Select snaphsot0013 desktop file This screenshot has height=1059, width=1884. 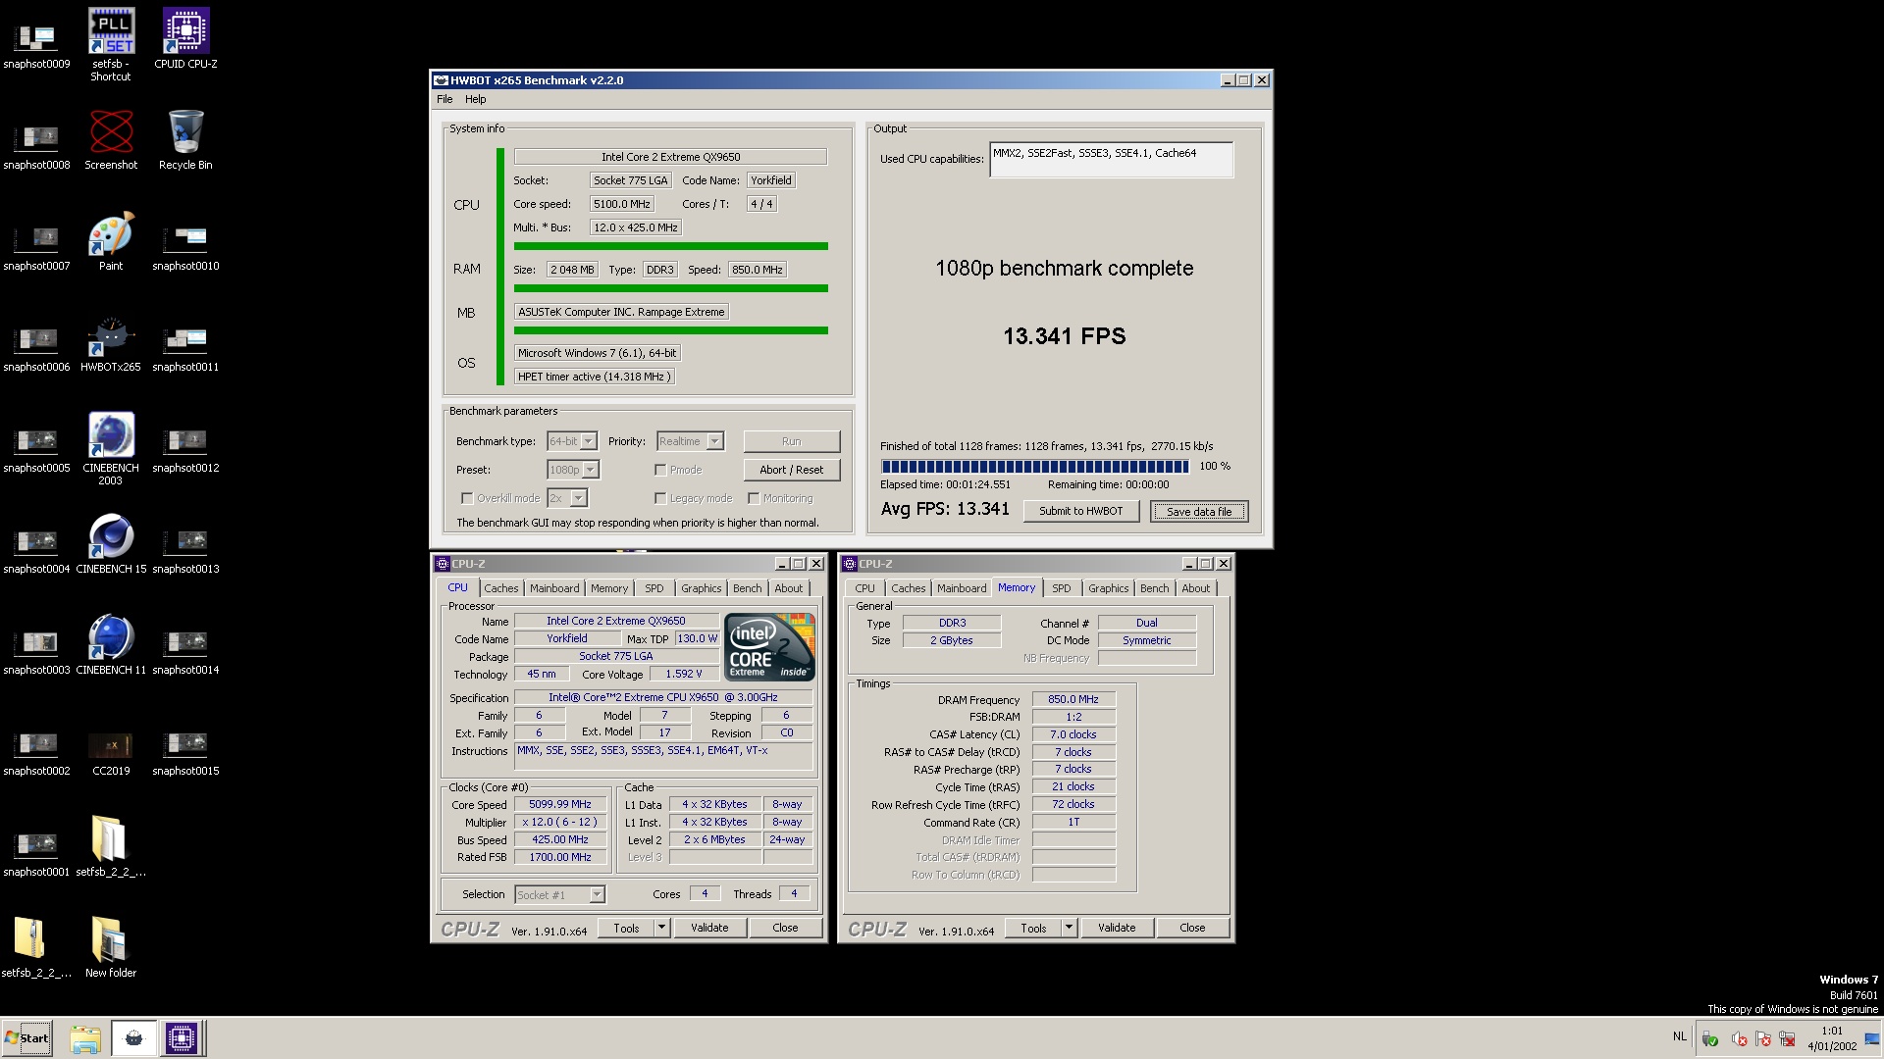click(185, 549)
